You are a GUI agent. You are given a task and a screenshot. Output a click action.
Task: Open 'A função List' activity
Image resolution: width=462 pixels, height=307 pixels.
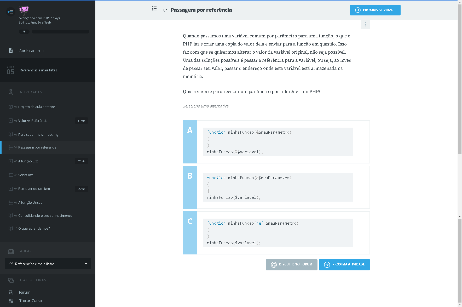tap(28, 161)
